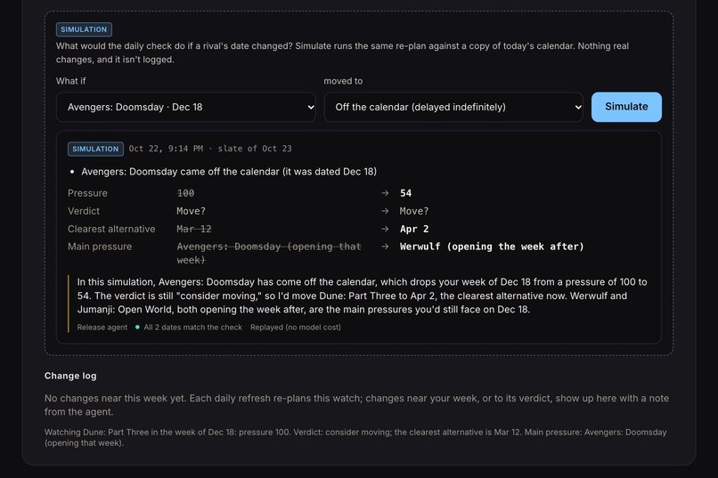This screenshot has height=478, width=718.
Task: Click the 'No changes near this week yet' message
Action: 356,405
